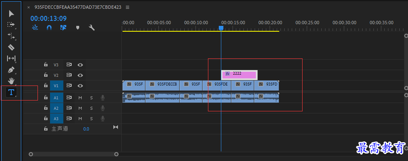Toggle Snap magnet in timeline
Viewport: 408px width, 161px height.
coord(49,28)
